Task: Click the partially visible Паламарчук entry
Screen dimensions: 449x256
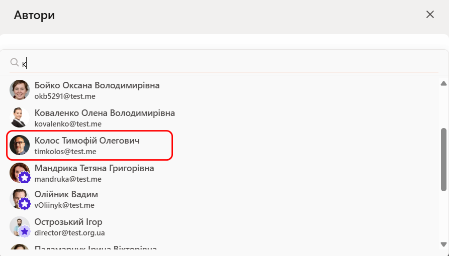Action: (x=96, y=249)
